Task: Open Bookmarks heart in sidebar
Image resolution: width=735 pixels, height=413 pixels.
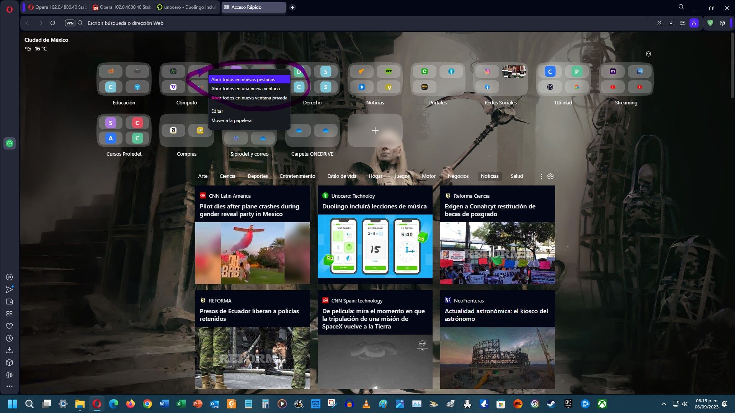Action: (x=10, y=326)
